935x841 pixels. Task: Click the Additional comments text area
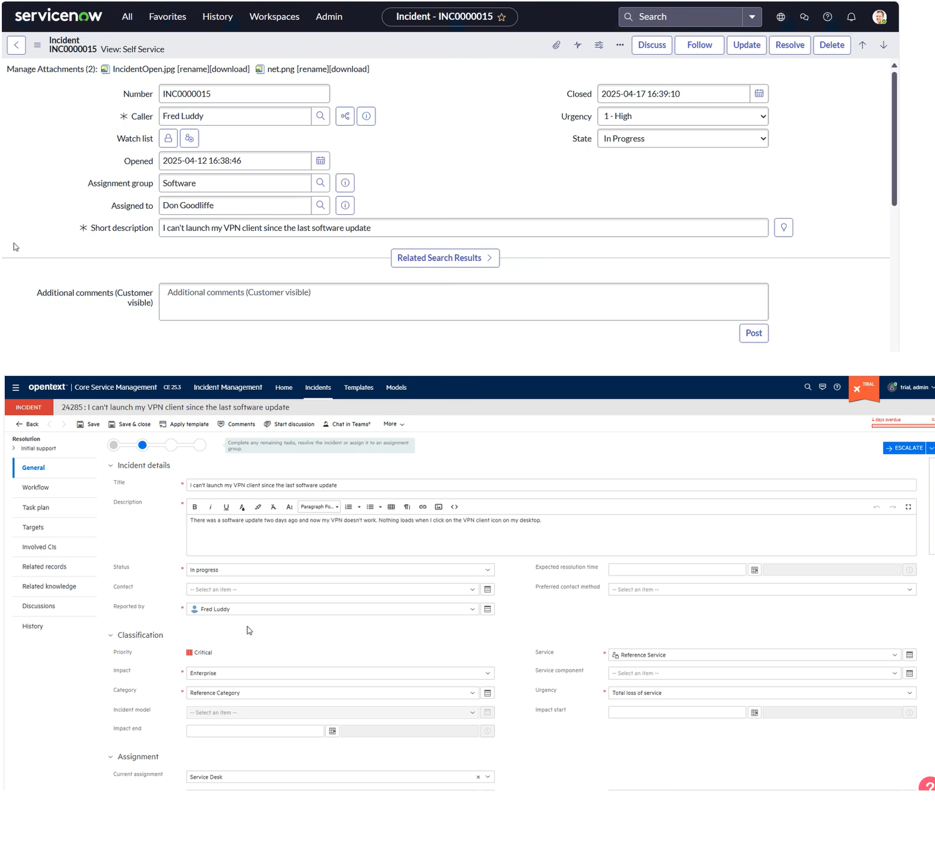point(464,302)
